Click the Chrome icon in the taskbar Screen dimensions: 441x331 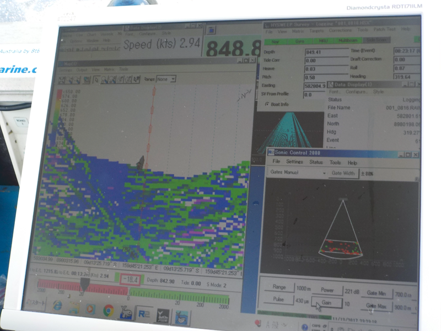point(108,310)
